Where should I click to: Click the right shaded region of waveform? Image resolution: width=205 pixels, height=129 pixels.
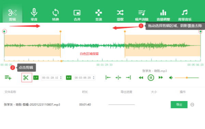click(163, 45)
